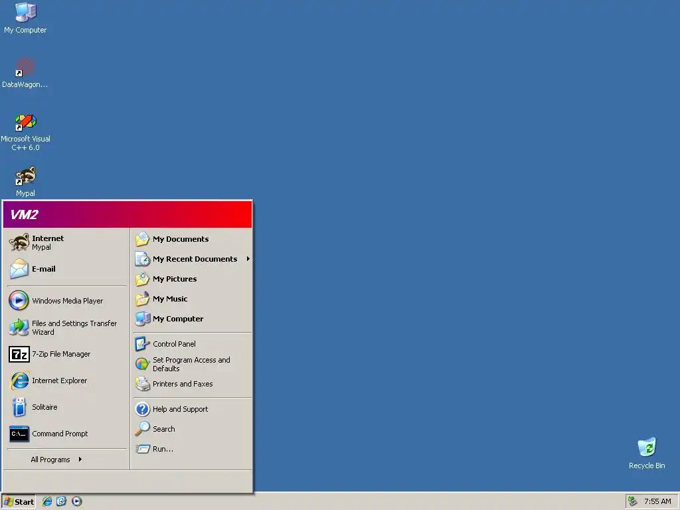680x510 pixels.
Task: Choose Windows Media Player label in Start menu
Action: (x=68, y=301)
